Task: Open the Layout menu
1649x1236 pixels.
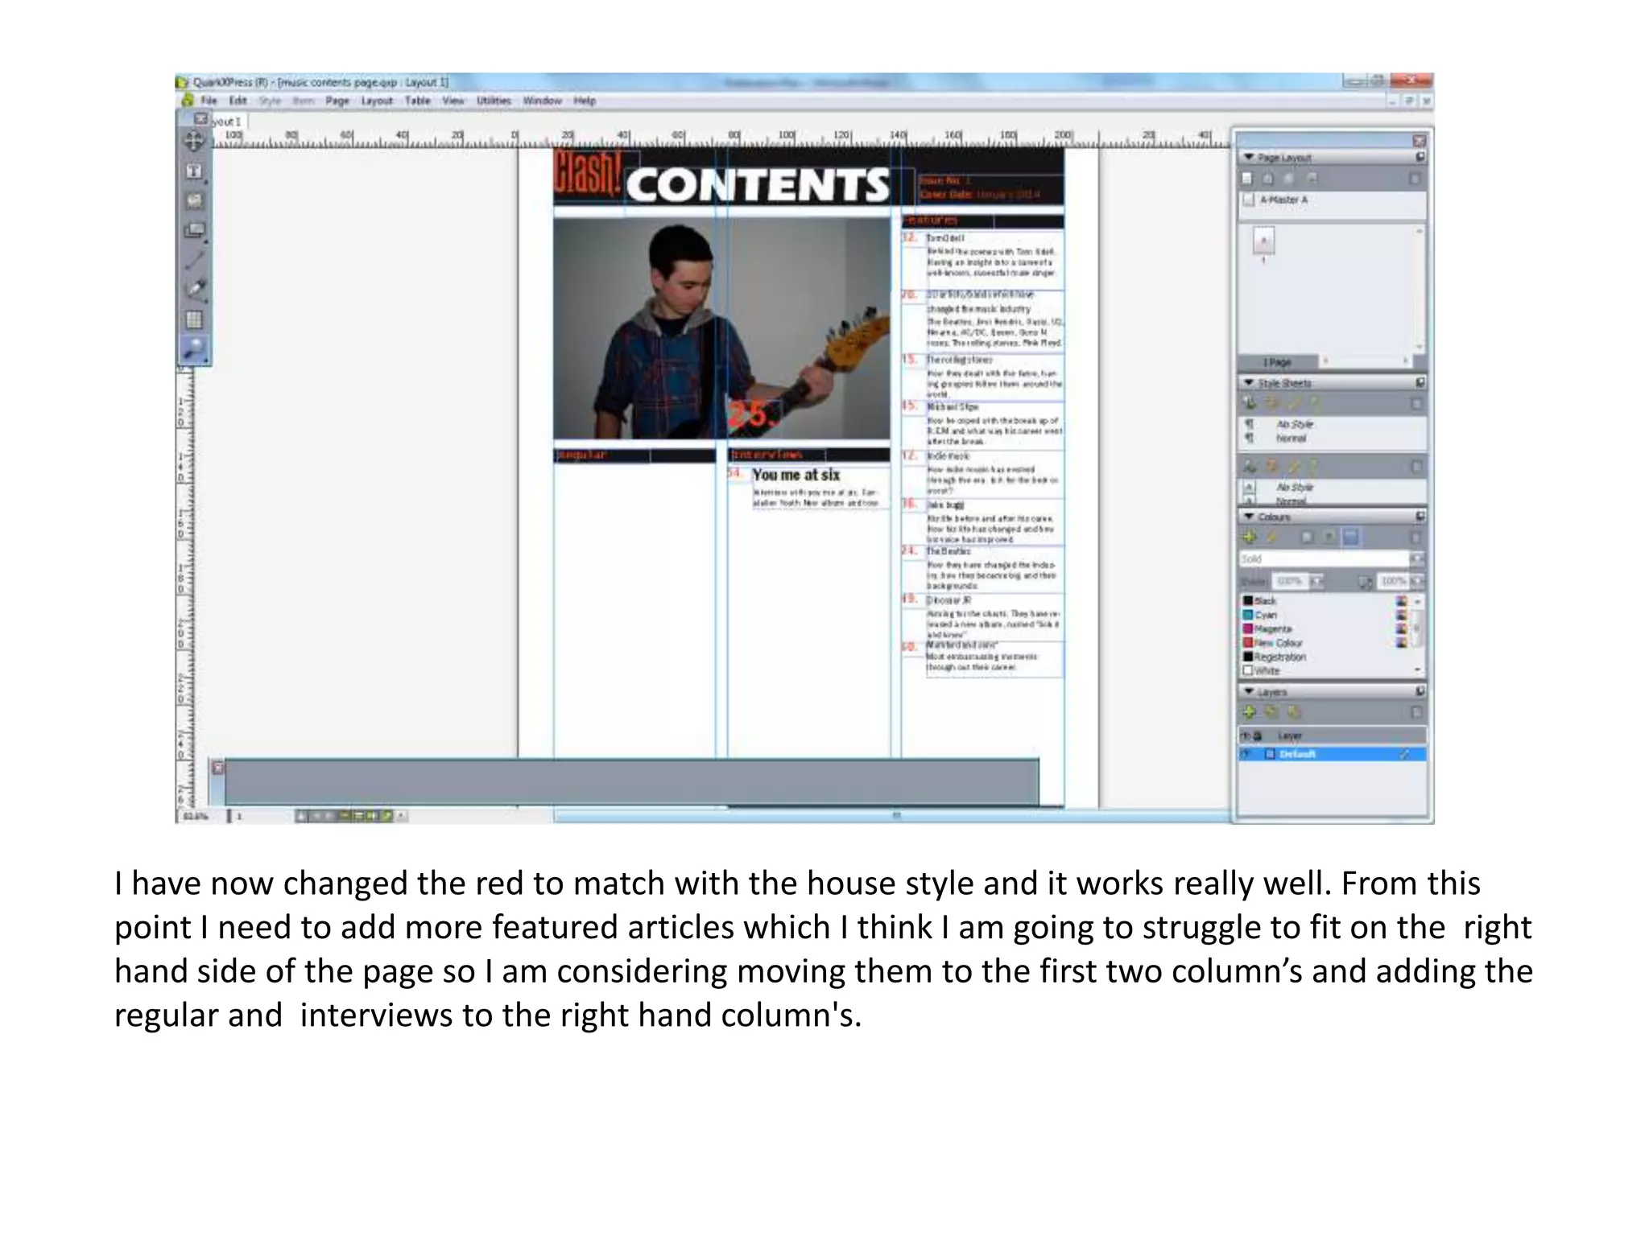Action: click(377, 101)
